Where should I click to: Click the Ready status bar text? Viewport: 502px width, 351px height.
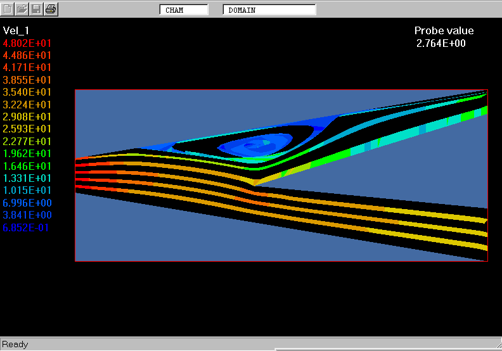tap(15, 344)
